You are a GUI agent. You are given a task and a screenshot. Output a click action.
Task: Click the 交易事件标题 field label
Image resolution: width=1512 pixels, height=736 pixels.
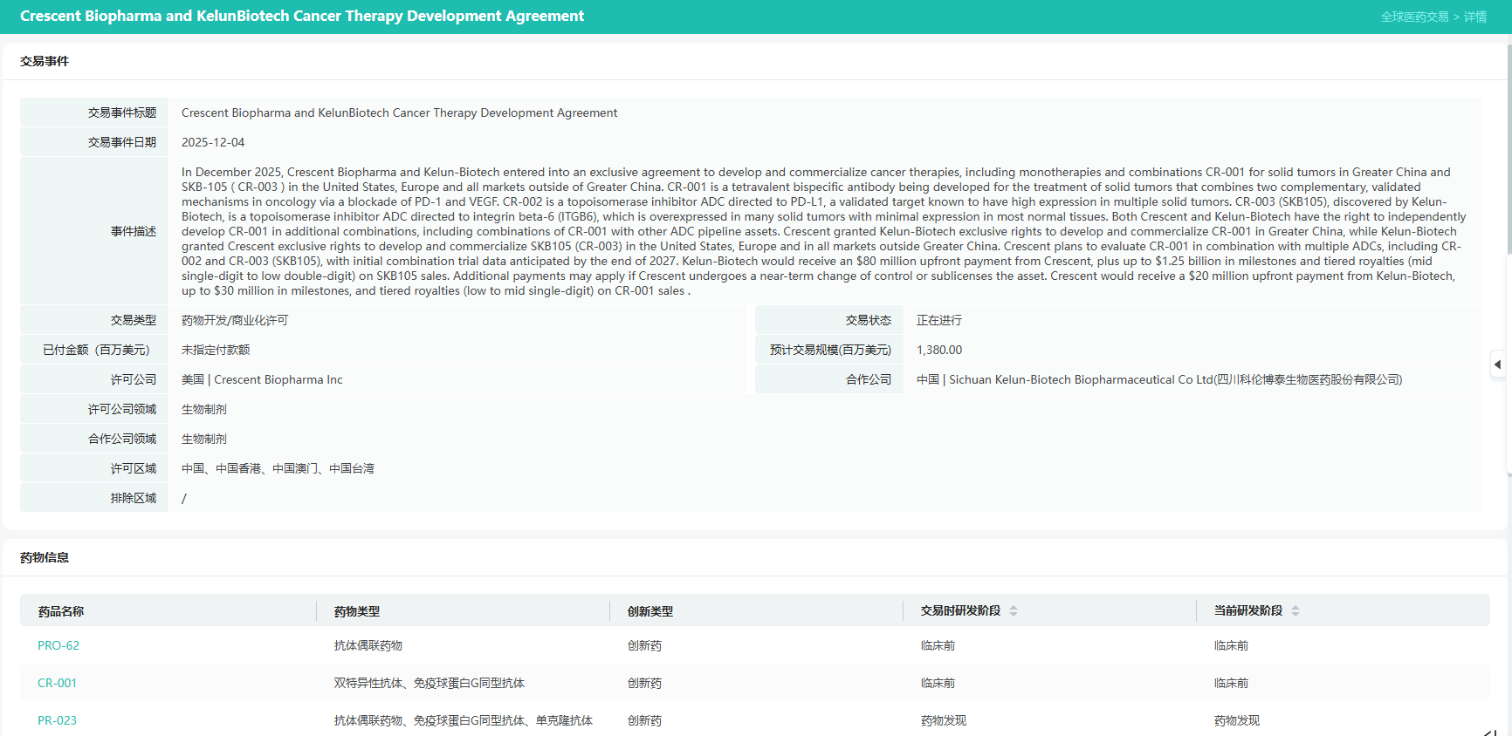(x=122, y=112)
